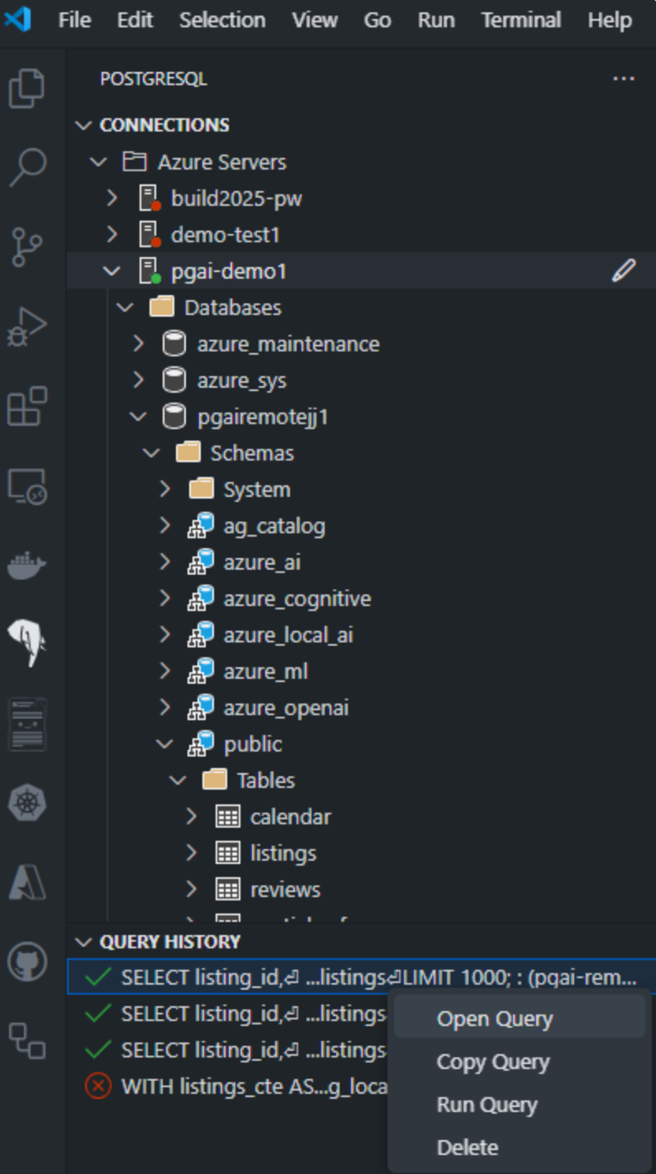
Task: Open the GitHub icon in activity bar
Action: click(x=27, y=962)
